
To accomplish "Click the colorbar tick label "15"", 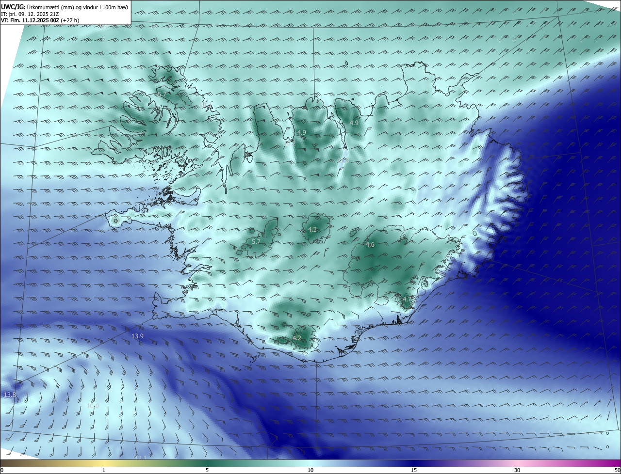I will (414, 470).
